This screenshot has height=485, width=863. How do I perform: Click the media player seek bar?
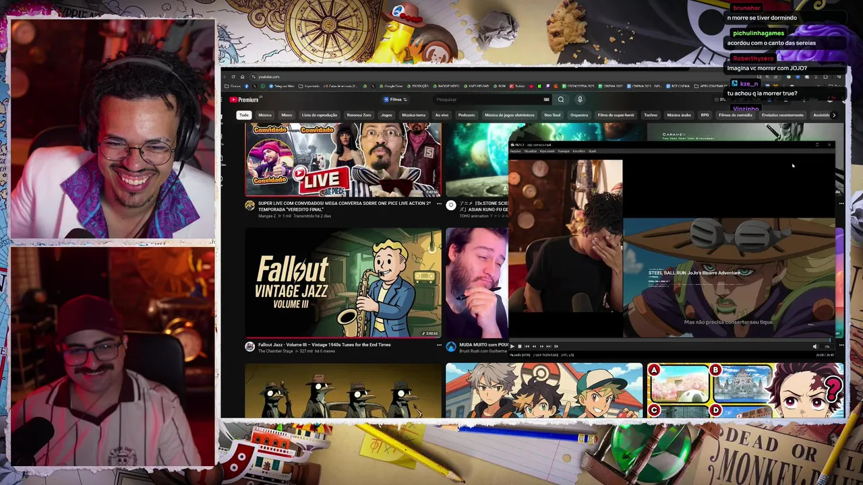tap(672, 341)
